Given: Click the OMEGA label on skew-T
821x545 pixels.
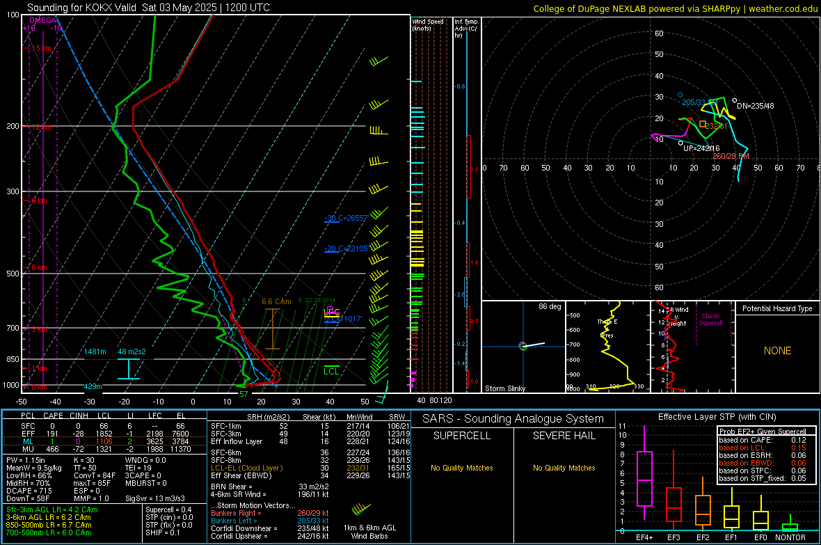Looking at the screenshot, I should [43, 20].
